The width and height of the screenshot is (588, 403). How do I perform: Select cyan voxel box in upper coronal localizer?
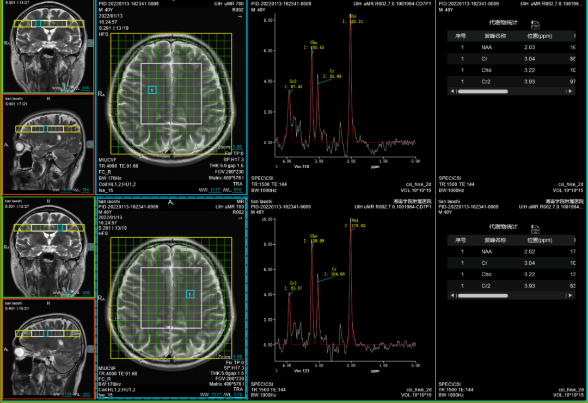click(x=38, y=23)
